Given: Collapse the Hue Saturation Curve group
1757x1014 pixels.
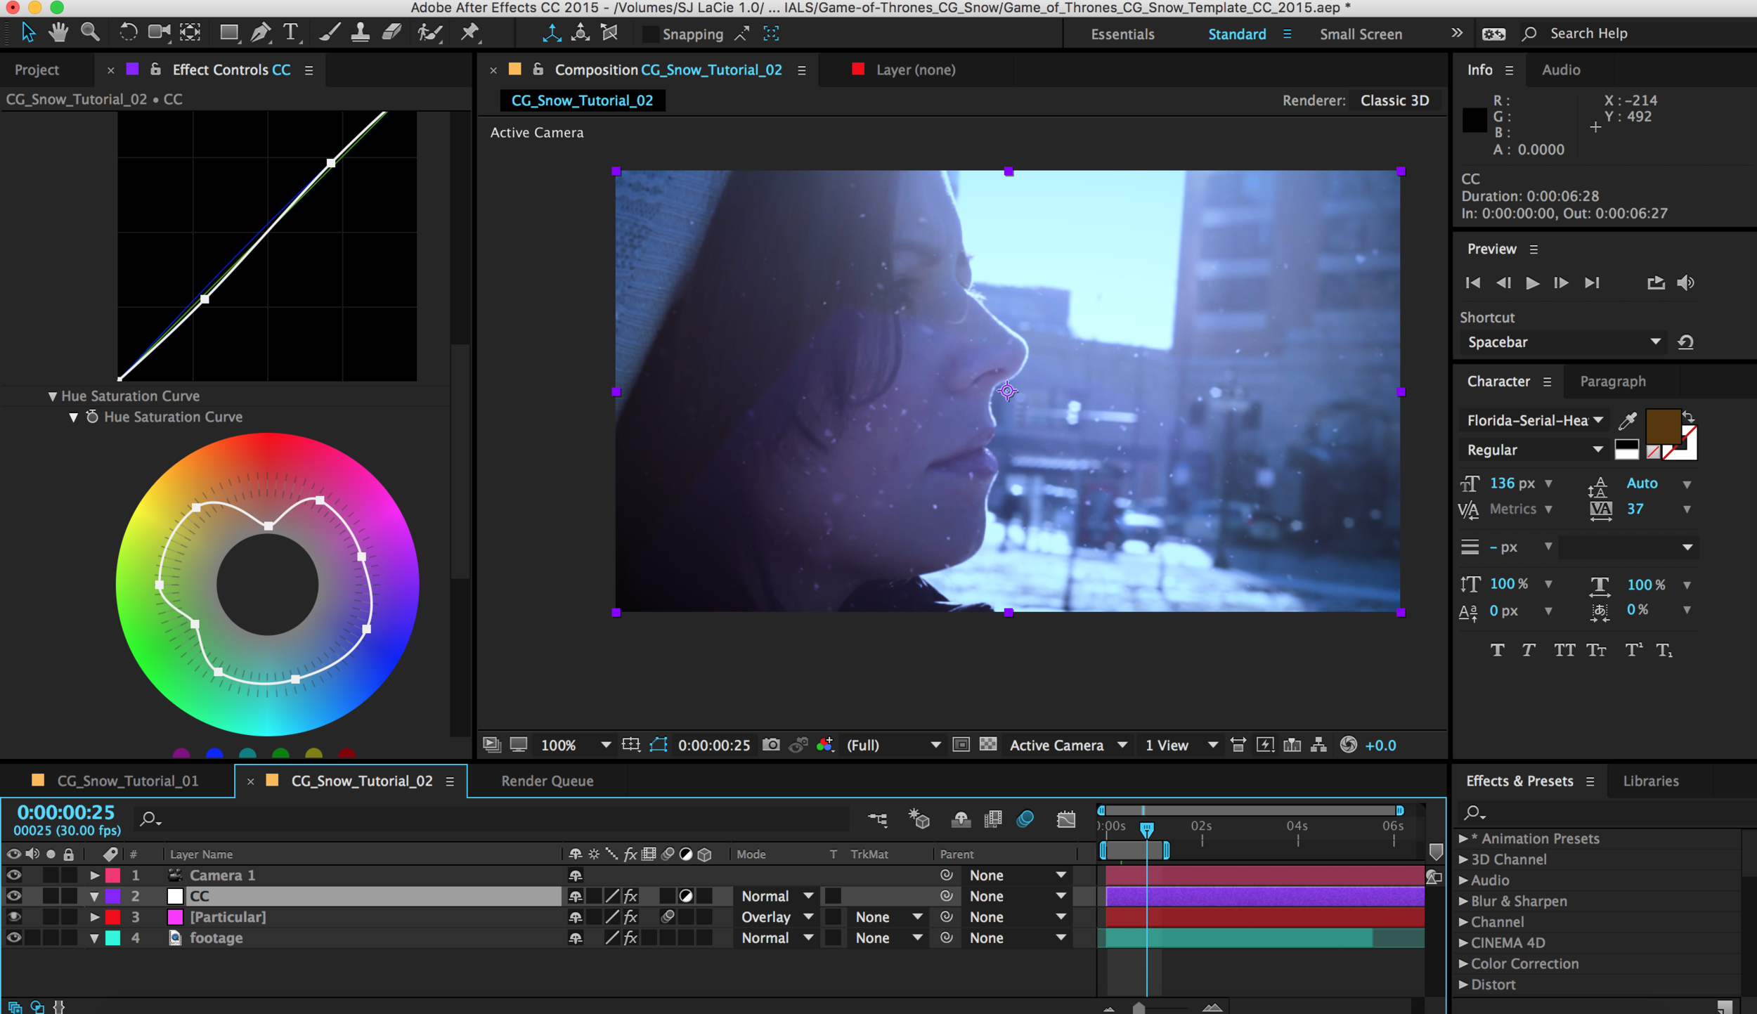Looking at the screenshot, I should 53,396.
